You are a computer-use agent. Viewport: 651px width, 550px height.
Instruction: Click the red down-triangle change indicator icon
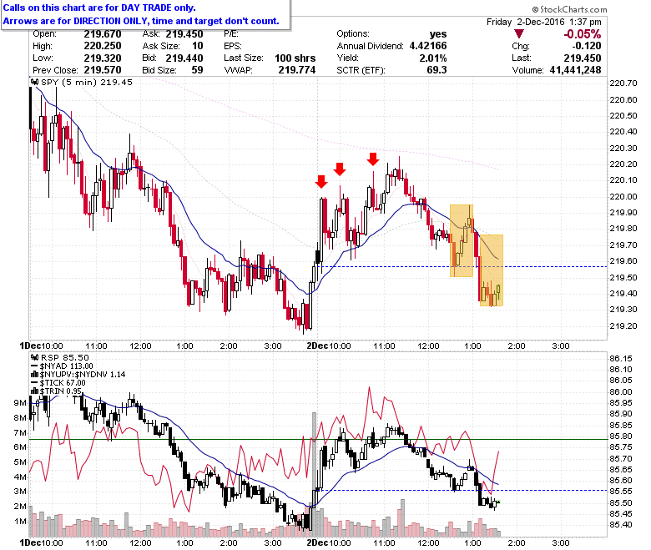(x=519, y=34)
